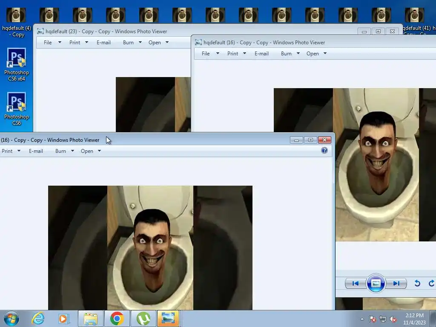Click the image in right hqdefault (16) window

pos(377,165)
